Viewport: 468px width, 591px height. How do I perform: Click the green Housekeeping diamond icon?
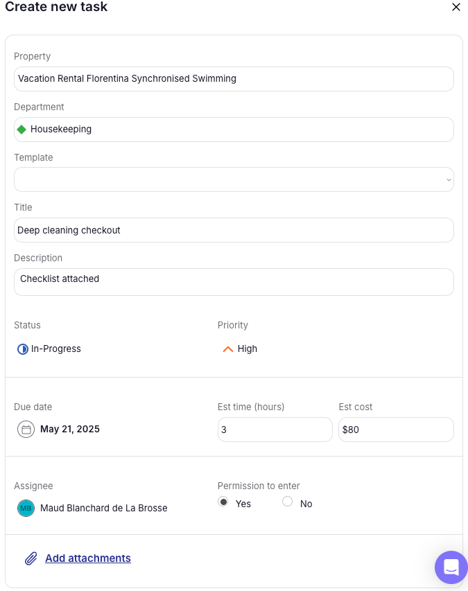21,129
